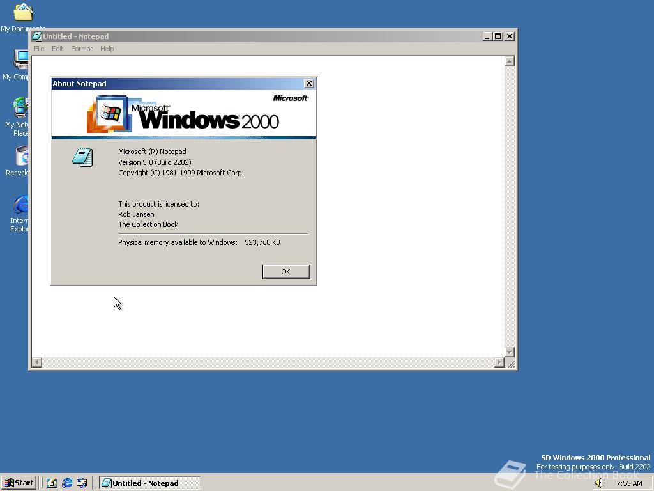Maximize the Notepad window

498,36
